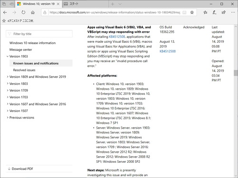This screenshot has height=178, width=238.
Task: Select Resolved issues in sidebar
Action: (24, 70)
